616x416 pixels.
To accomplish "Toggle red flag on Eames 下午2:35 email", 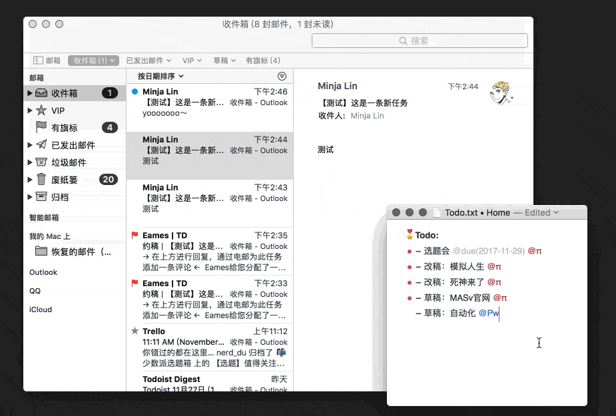I will pyautogui.click(x=135, y=236).
